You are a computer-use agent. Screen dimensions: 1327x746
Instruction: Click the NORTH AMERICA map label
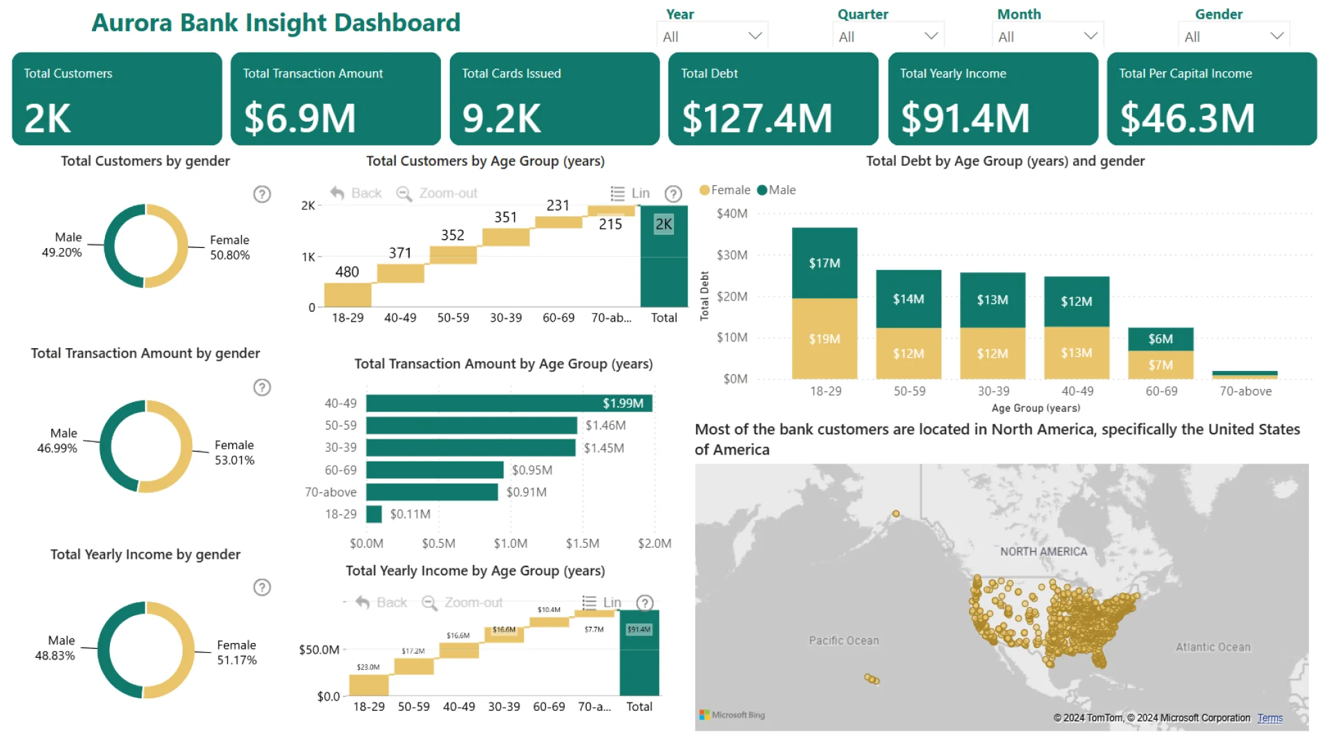pos(1044,552)
